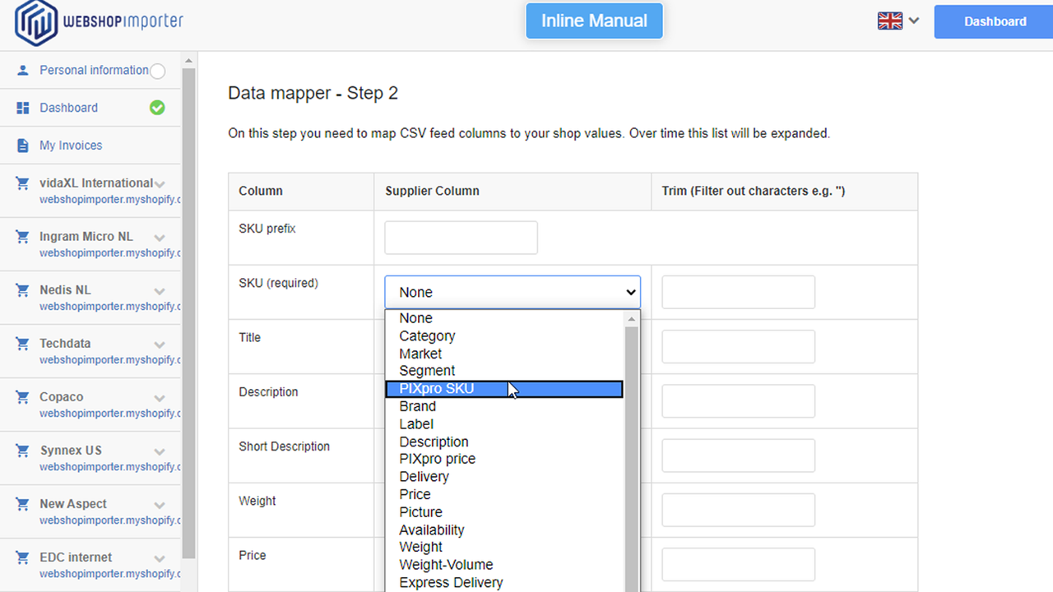
Task: Navigate using the top-right Dashboard button
Action: [995, 21]
